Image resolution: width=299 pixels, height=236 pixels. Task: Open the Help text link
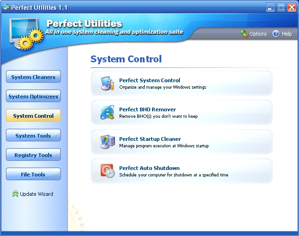pos(286,34)
